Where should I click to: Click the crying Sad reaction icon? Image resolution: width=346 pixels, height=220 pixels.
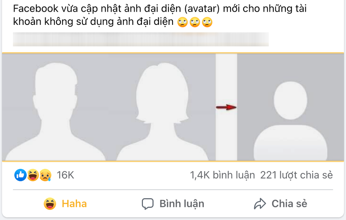pyautogui.click(x=45, y=175)
